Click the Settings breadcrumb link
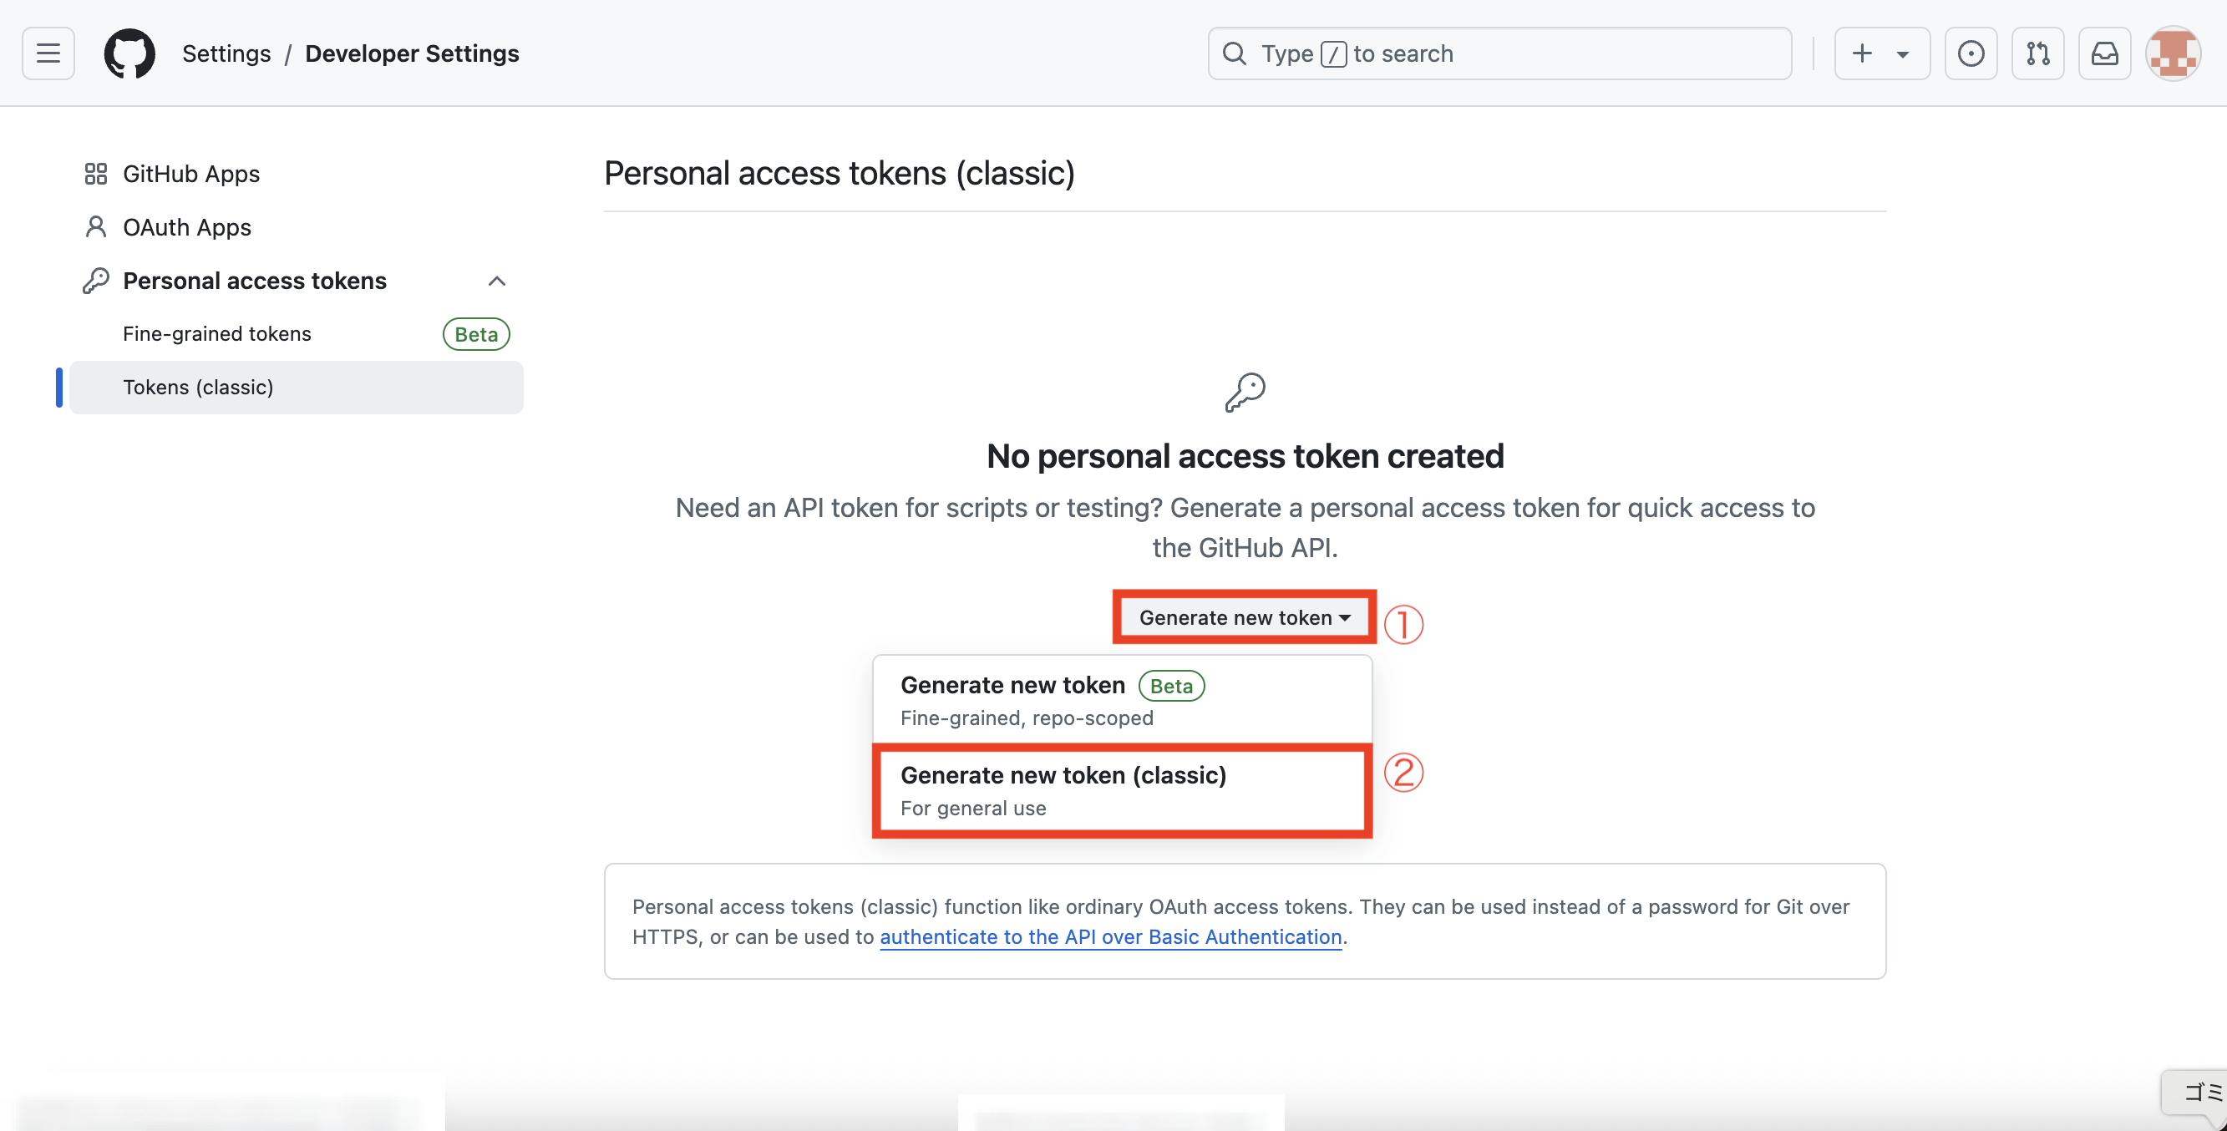 (x=226, y=53)
